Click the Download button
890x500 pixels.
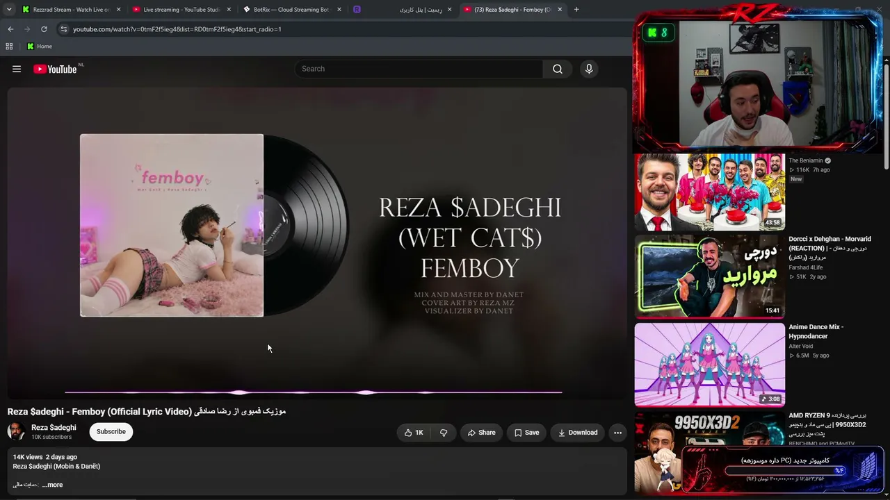pyautogui.click(x=577, y=433)
